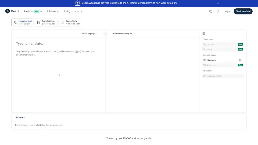Click the DeepL Agent banner icon
258x145 pixels.
pos(77,3)
